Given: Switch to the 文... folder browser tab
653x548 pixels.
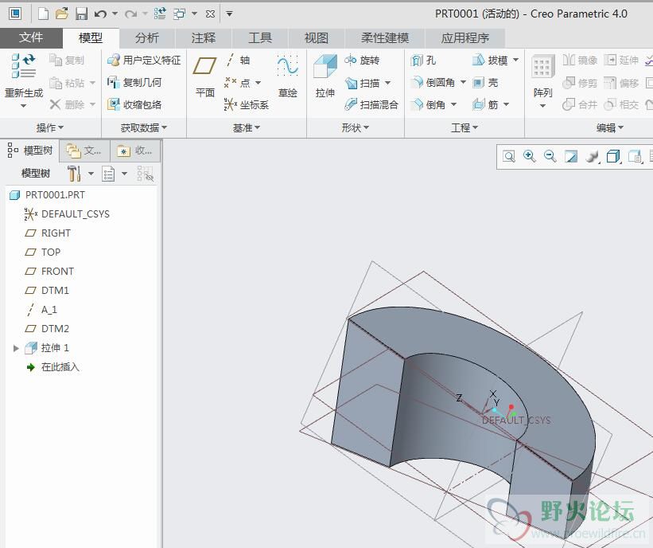Looking at the screenshot, I should pos(85,151).
